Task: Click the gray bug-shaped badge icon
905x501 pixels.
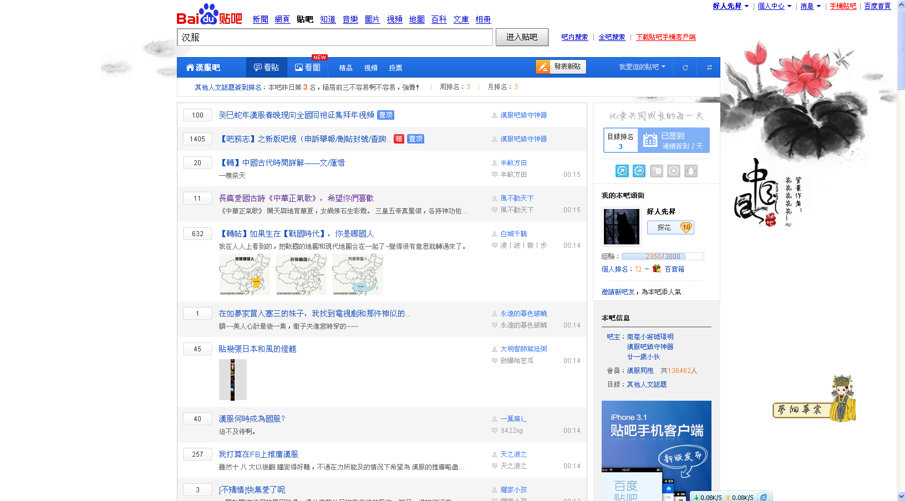Action: (x=691, y=171)
